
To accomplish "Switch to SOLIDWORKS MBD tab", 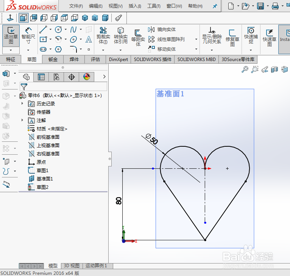I will (x=196, y=60).
